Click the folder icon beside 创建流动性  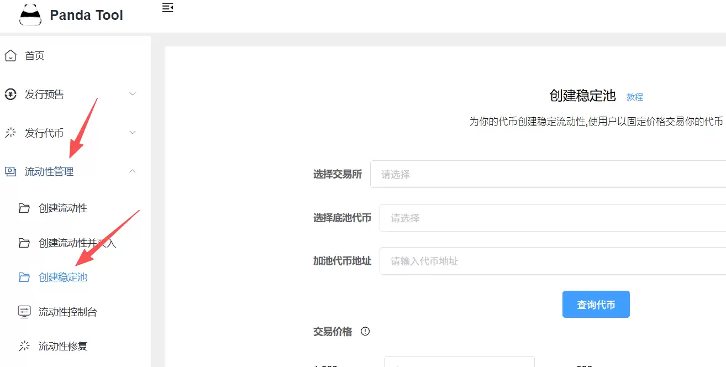[x=24, y=208]
